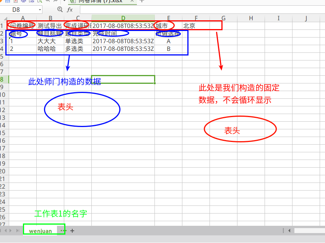Click cell E1 containing 城市
The height and width of the screenshot is (243, 325).
click(x=169, y=26)
